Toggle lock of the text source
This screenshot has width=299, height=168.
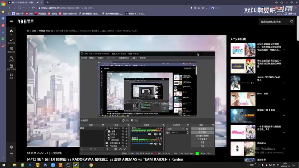(126, 128)
